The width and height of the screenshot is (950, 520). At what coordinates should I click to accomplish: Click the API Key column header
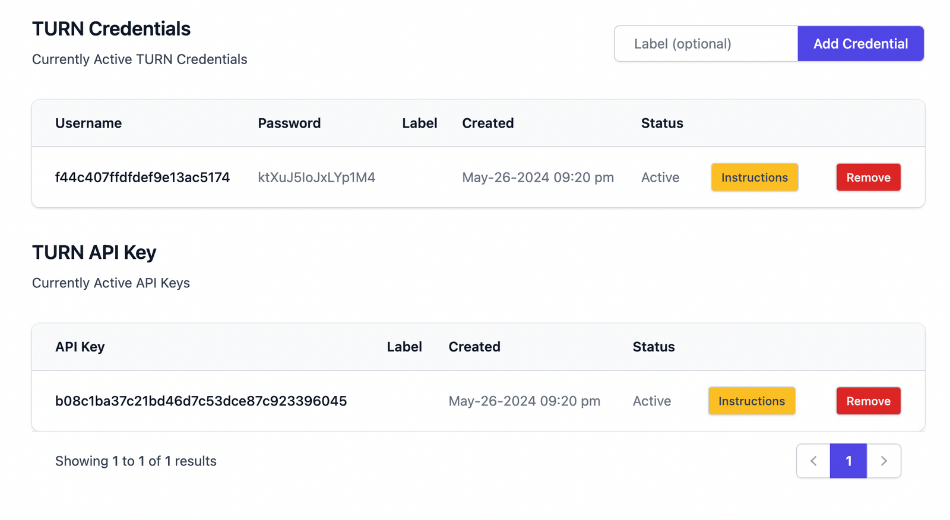[x=80, y=347]
